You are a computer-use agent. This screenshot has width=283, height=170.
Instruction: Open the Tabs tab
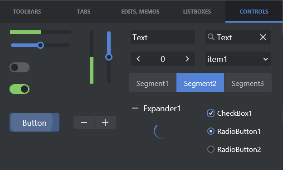83,11
